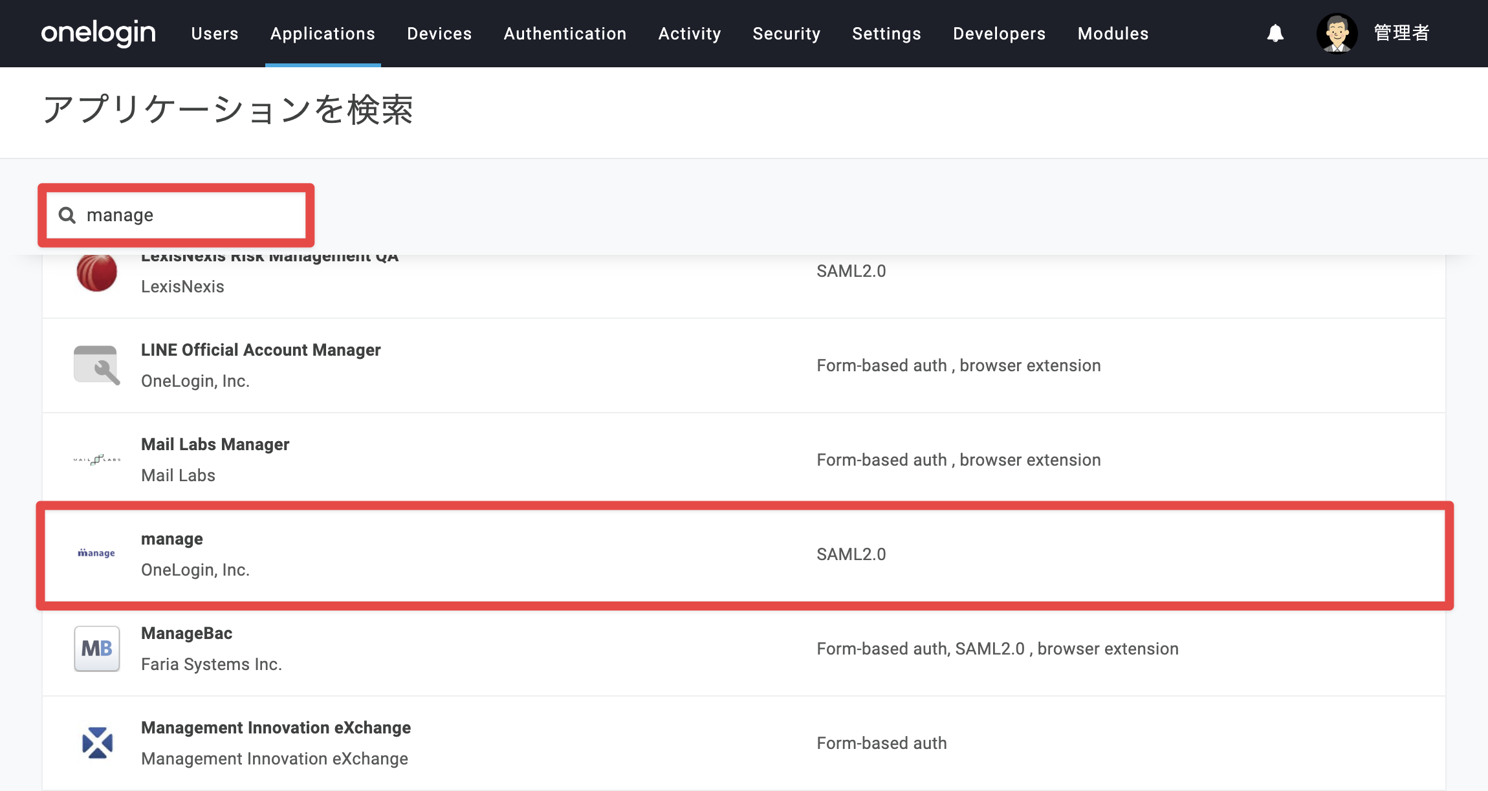The image size is (1488, 791).
Task: Click the OneLogin logo
Action: click(x=98, y=33)
